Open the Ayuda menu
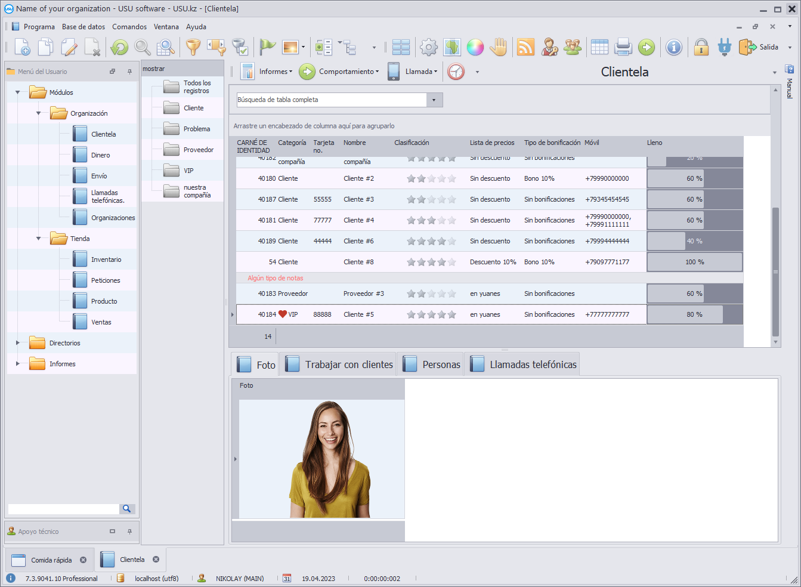The width and height of the screenshot is (801, 587). point(196,27)
